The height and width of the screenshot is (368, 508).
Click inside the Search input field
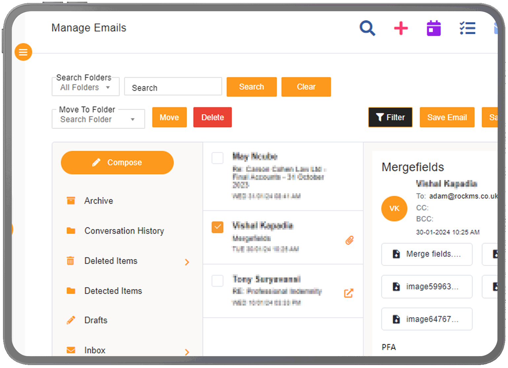172,87
